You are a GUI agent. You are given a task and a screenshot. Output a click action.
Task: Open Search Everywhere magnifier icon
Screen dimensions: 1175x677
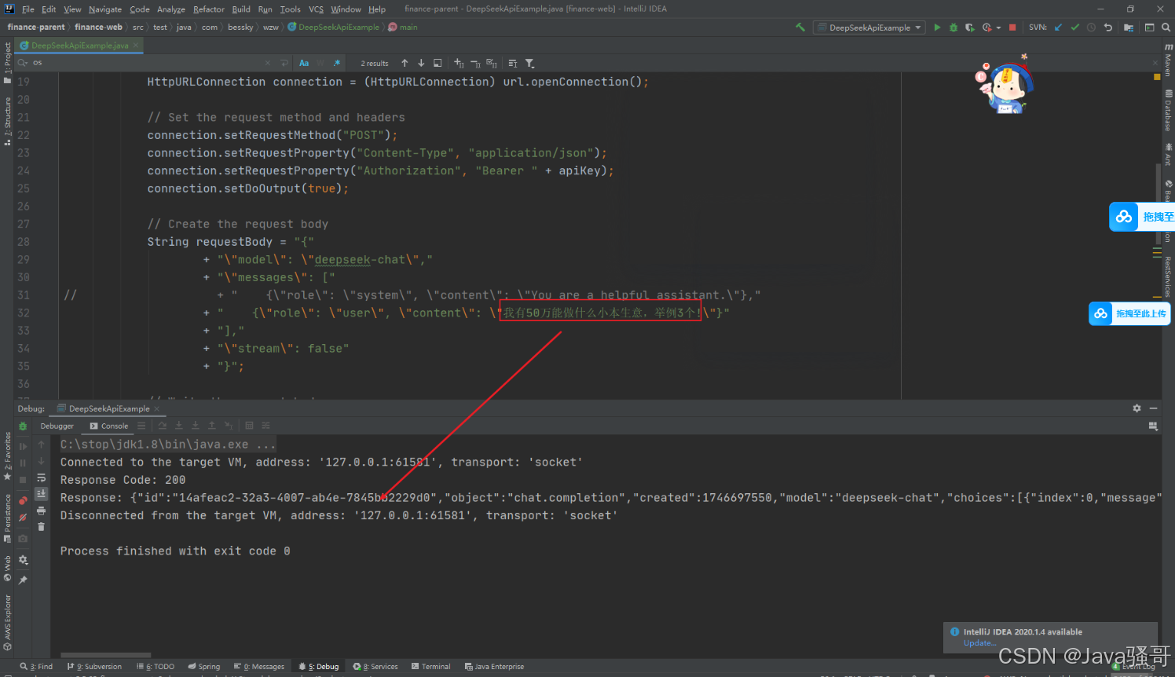(x=1166, y=27)
